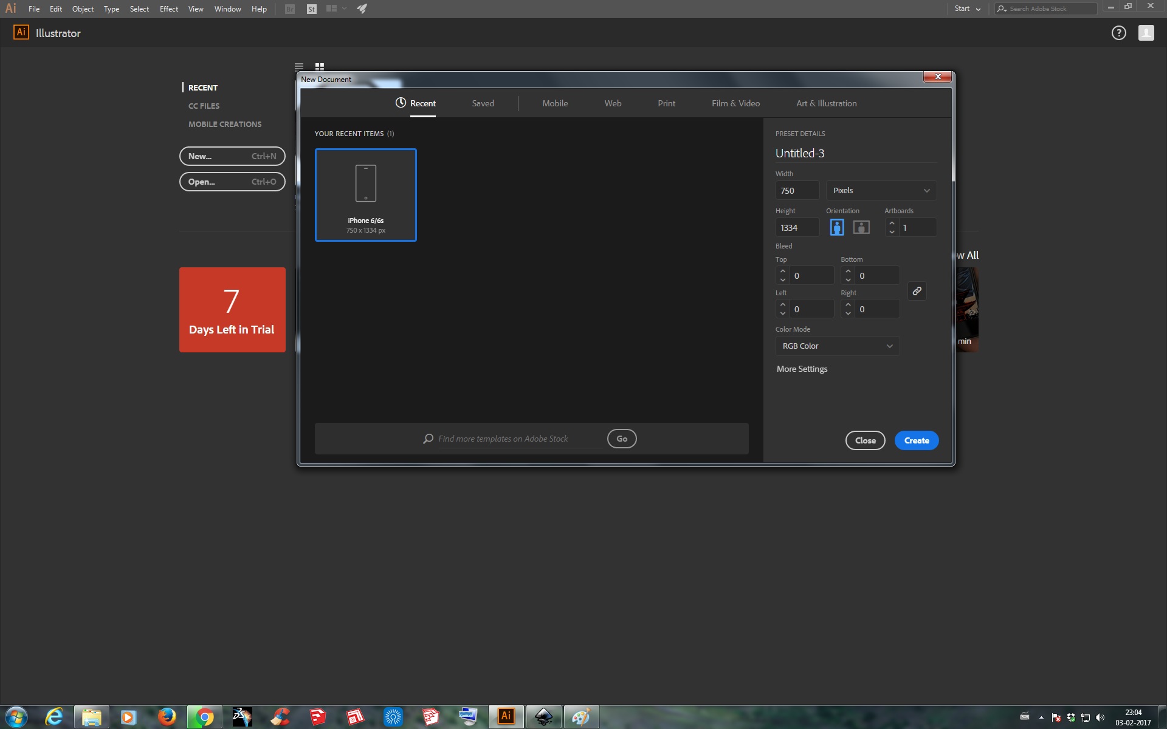Open SketchUp from the taskbar

pyautogui.click(x=317, y=717)
